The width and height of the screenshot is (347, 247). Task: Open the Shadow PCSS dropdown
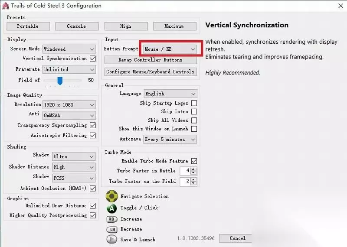[x=74, y=178]
